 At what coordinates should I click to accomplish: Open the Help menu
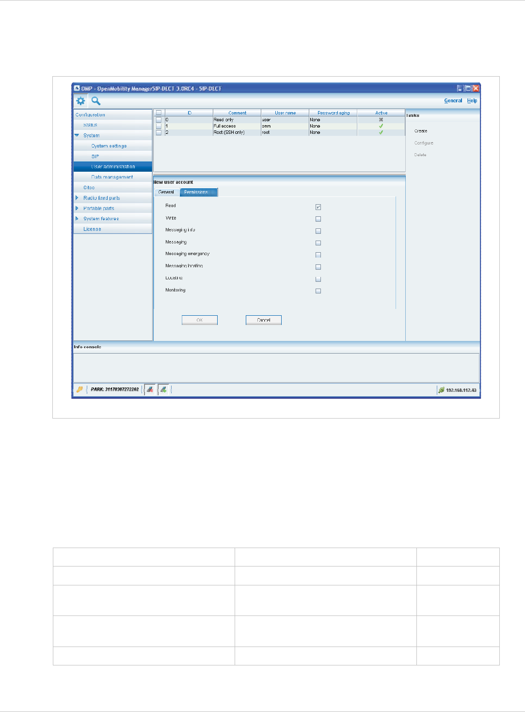(x=472, y=100)
